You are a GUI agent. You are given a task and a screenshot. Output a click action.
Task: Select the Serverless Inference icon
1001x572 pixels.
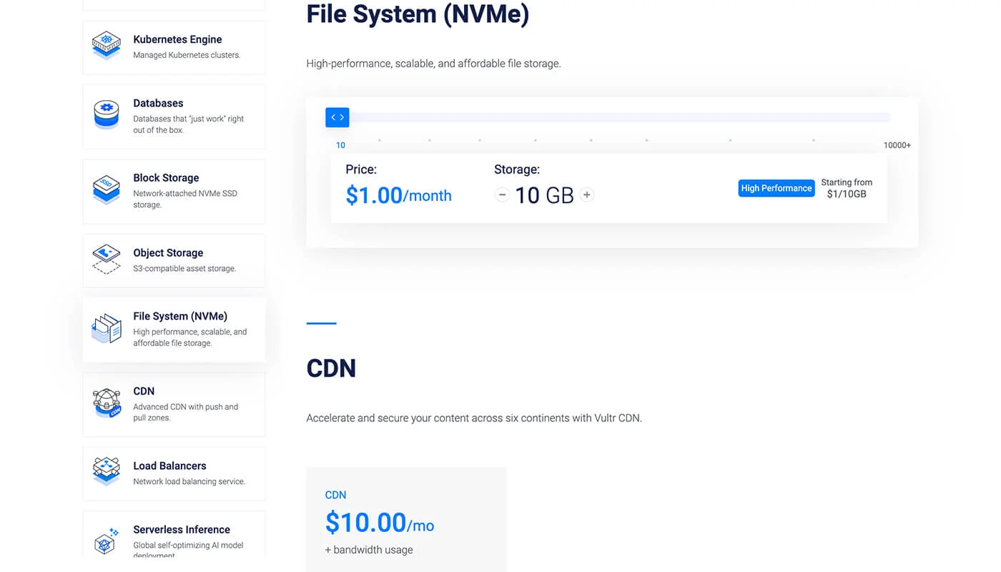pos(107,541)
